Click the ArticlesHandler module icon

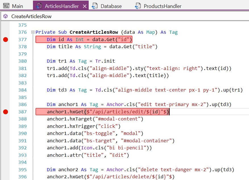39,6
